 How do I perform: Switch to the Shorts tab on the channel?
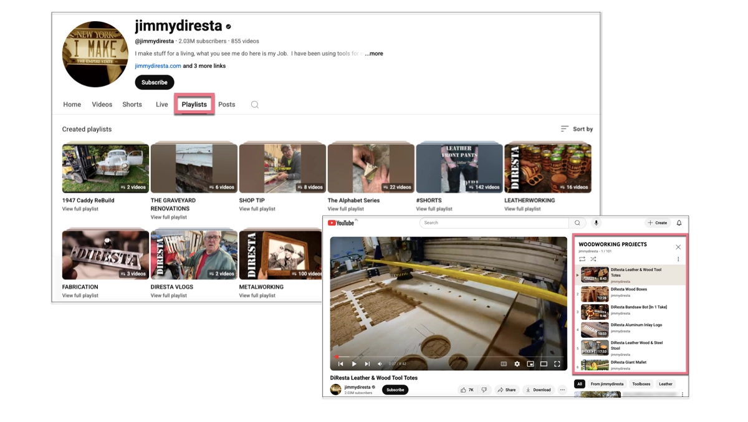tap(132, 104)
